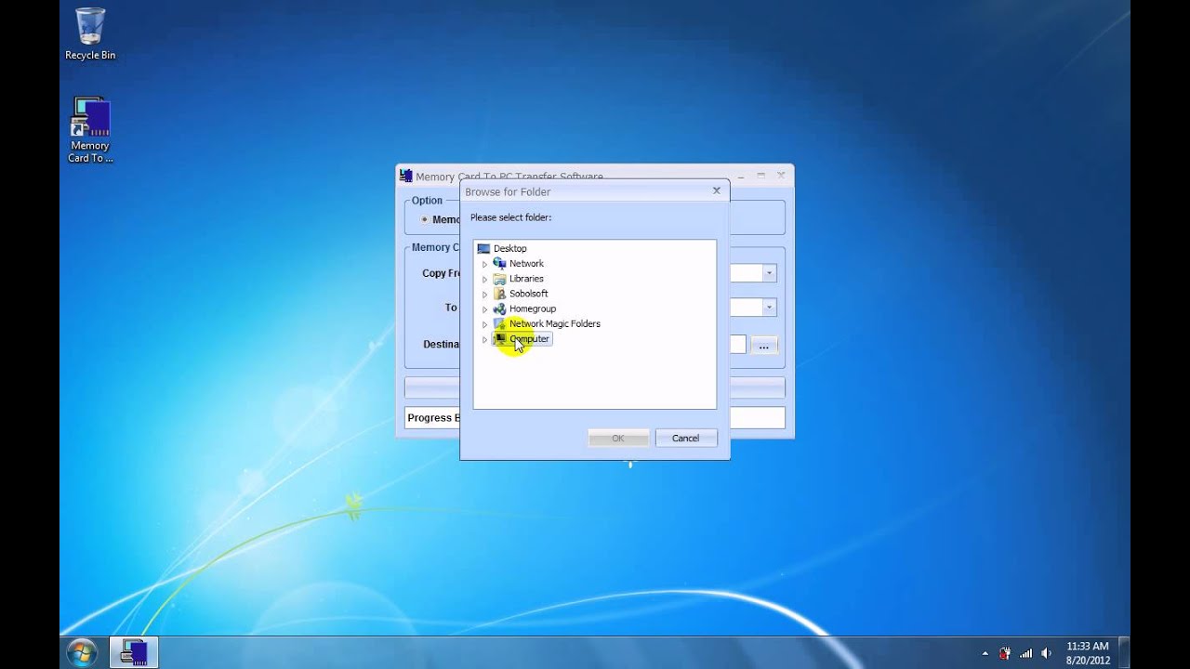
Task: Expand the Computer tree node
Action: (x=484, y=339)
